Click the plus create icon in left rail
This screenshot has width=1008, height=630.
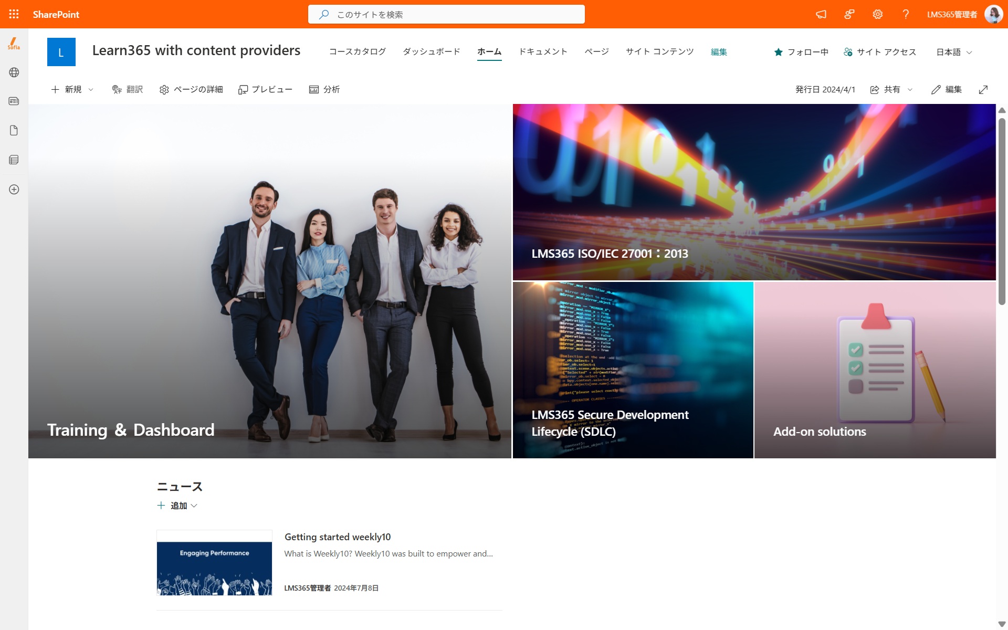(x=14, y=190)
